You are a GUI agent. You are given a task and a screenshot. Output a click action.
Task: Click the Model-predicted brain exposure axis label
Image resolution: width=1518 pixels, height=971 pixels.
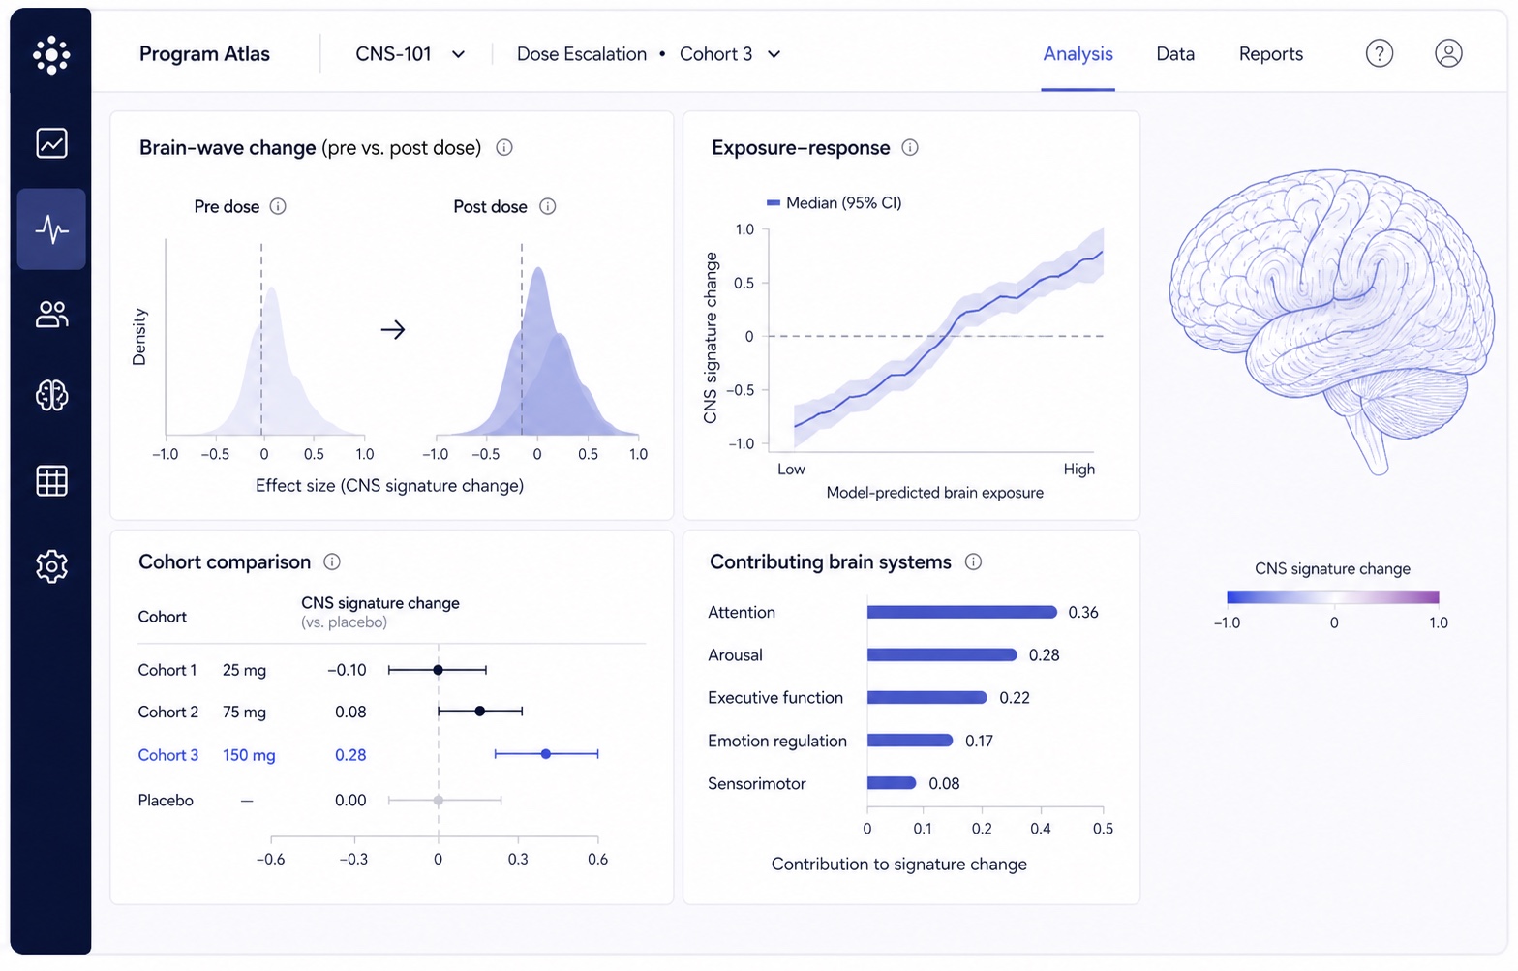[935, 493]
